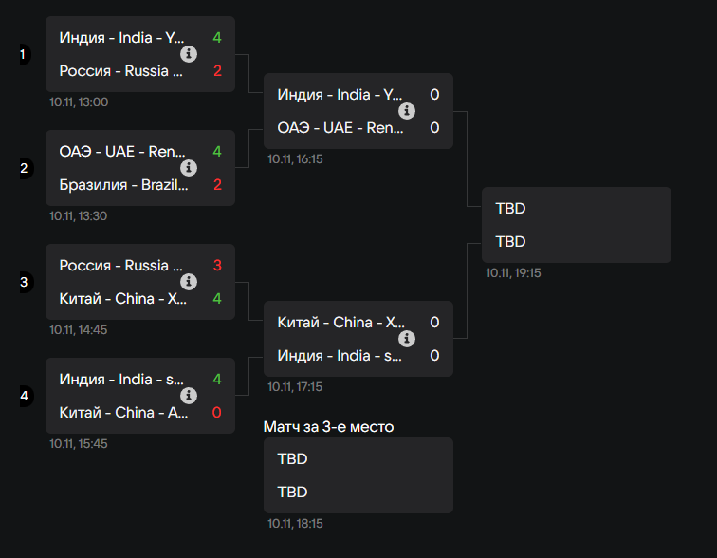Viewport: 717px width, 558px height.
Task: Select match number 1 badge
Action: point(24,54)
